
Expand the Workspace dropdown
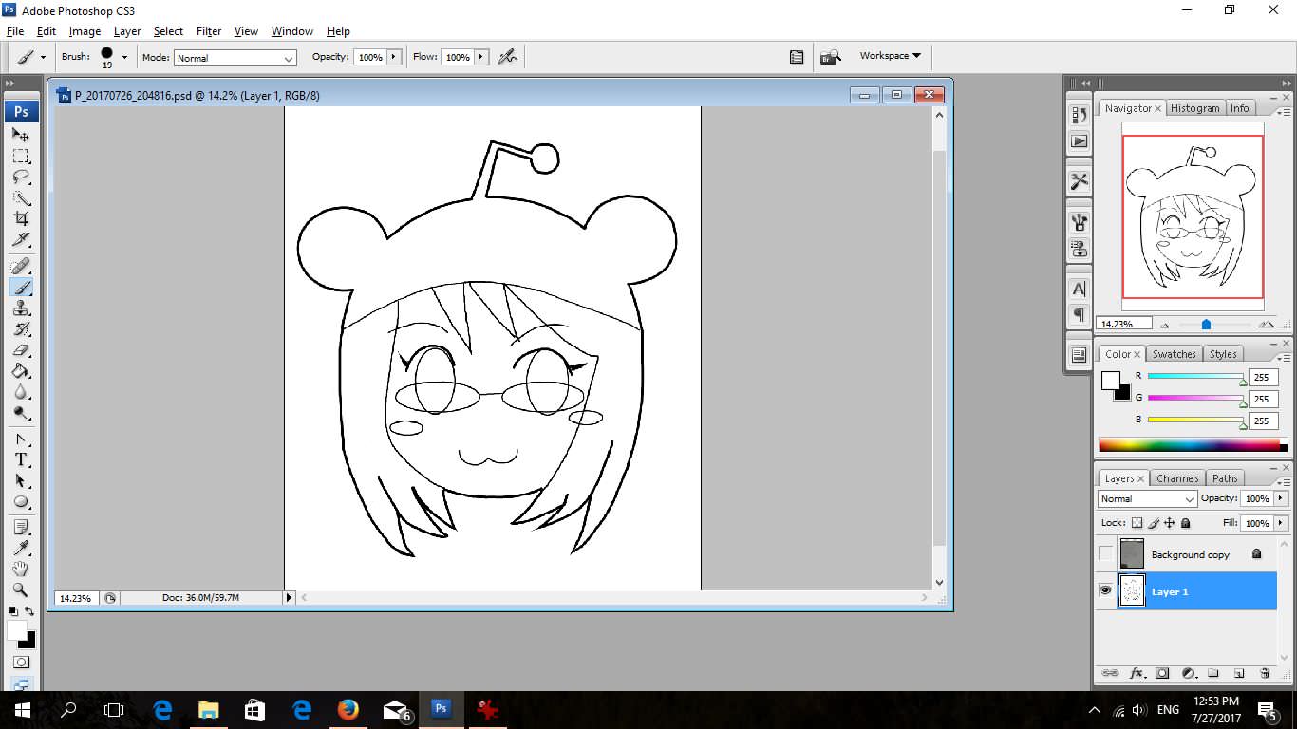point(890,56)
